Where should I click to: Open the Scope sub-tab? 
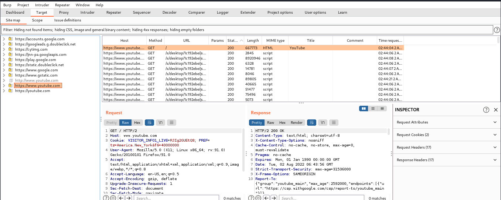click(x=37, y=20)
